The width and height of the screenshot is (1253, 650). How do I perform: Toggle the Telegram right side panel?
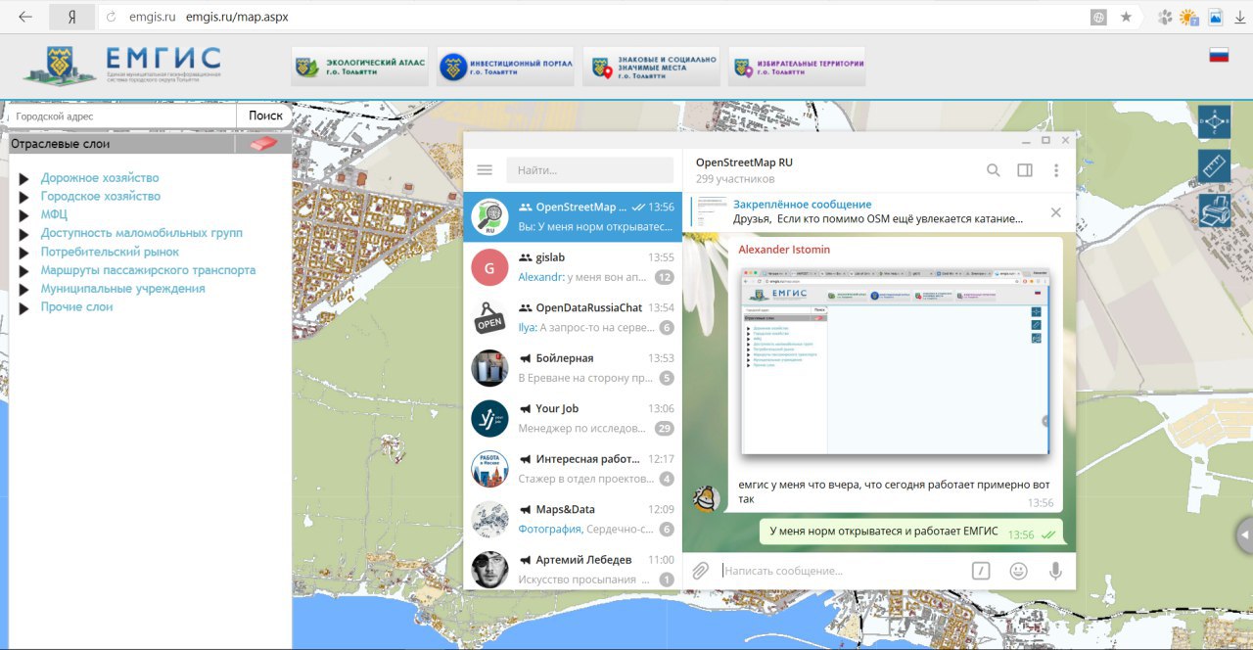click(x=1025, y=170)
